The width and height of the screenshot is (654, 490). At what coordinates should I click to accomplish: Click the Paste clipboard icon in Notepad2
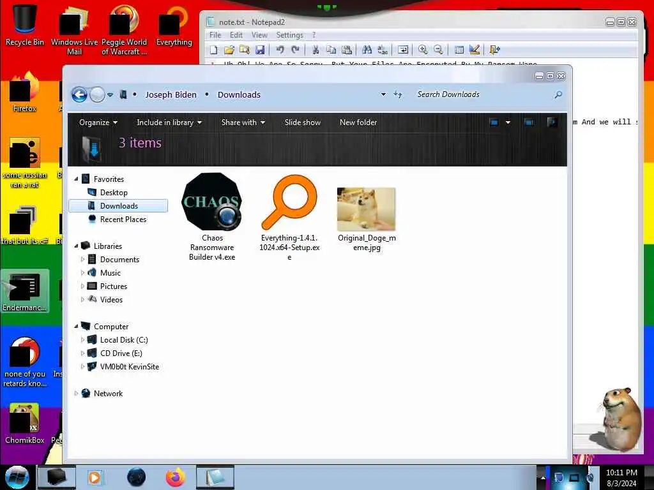point(347,50)
